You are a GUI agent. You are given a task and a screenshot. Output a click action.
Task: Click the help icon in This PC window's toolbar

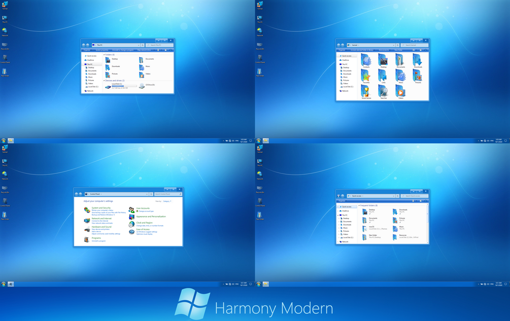(171, 50)
